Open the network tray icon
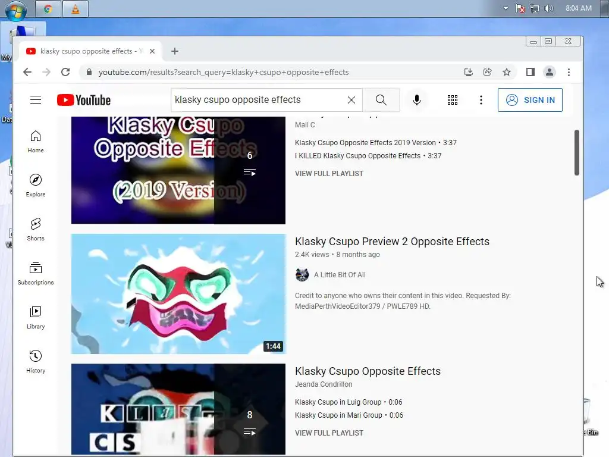The width and height of the screenshot is (609, 457). [x=535, y=8]
